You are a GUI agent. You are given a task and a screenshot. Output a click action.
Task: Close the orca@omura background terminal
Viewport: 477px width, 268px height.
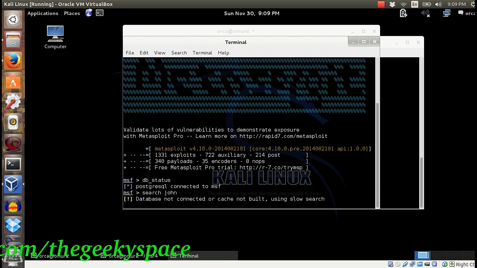[x=374, y=31]
